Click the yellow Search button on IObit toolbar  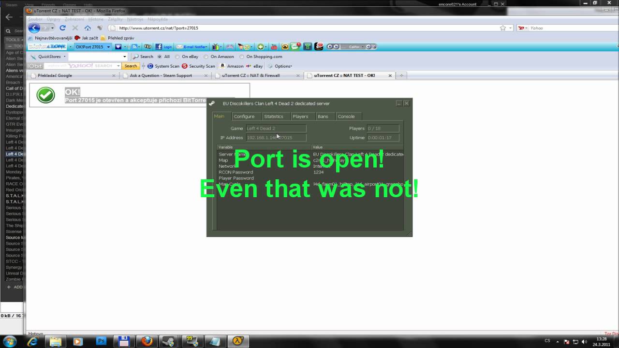131,66
